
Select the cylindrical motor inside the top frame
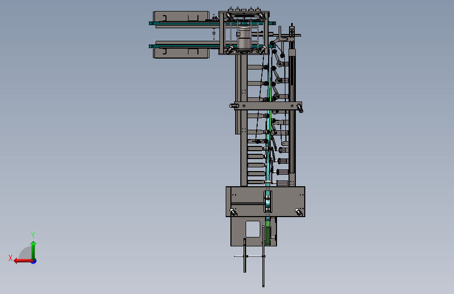(245, 38)
